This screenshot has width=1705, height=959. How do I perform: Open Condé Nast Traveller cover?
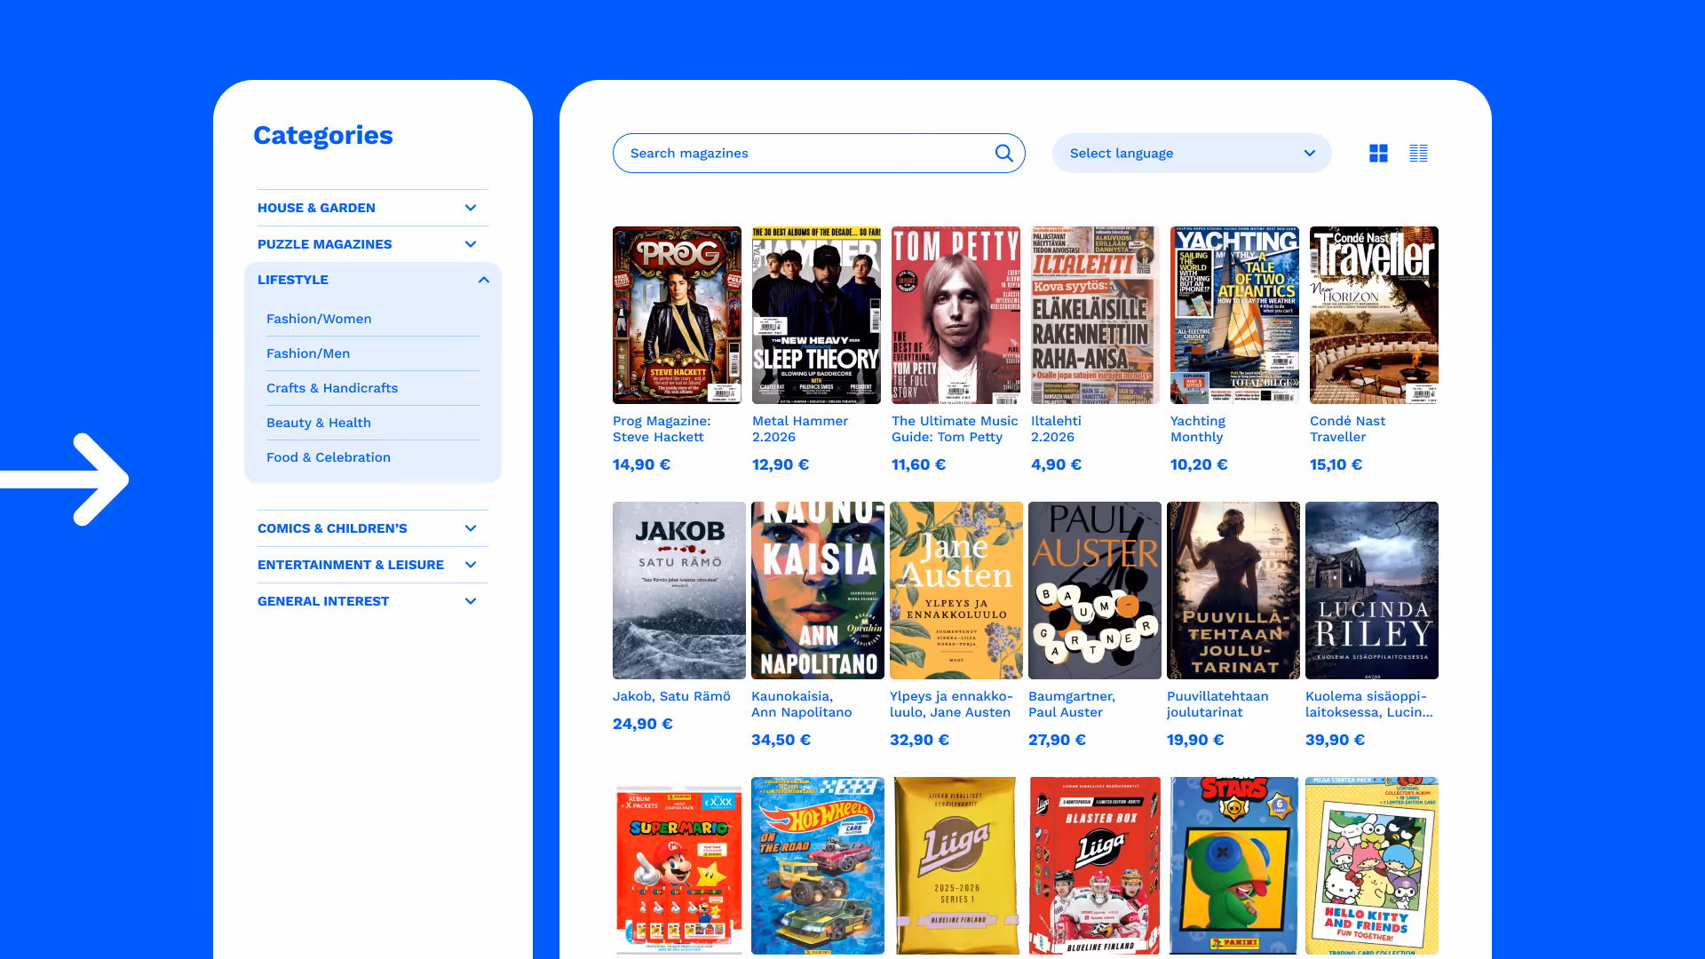click(1374, 315)
